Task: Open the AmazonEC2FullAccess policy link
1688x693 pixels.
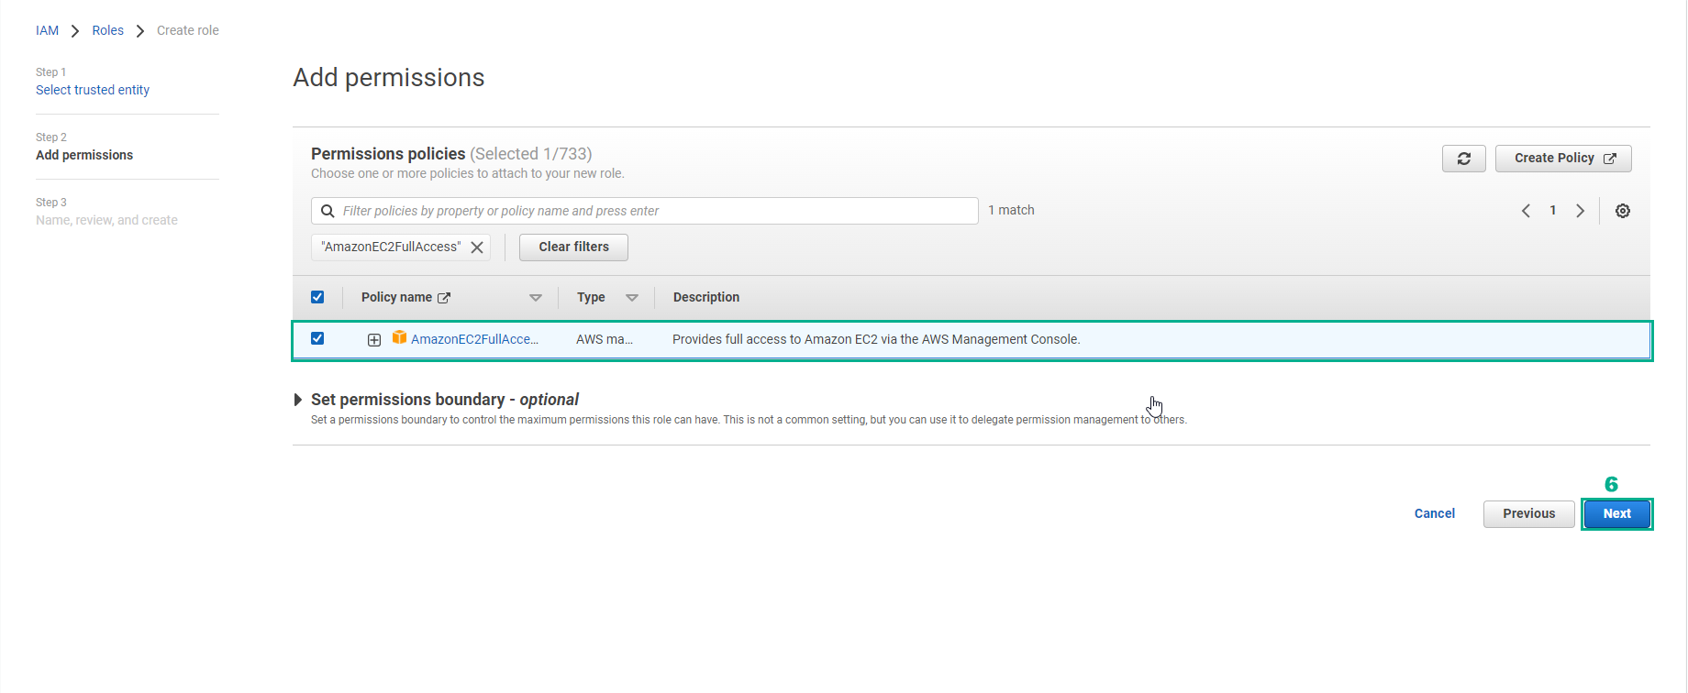Action: (x=474, y=339)
